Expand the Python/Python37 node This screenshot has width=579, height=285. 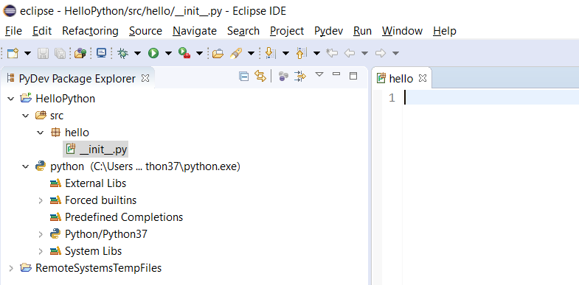[x=41, y=234]
